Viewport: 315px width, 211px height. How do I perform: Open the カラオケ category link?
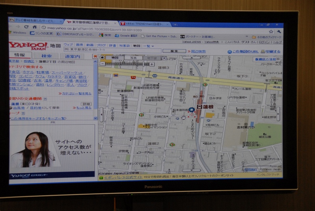point(54,77)
